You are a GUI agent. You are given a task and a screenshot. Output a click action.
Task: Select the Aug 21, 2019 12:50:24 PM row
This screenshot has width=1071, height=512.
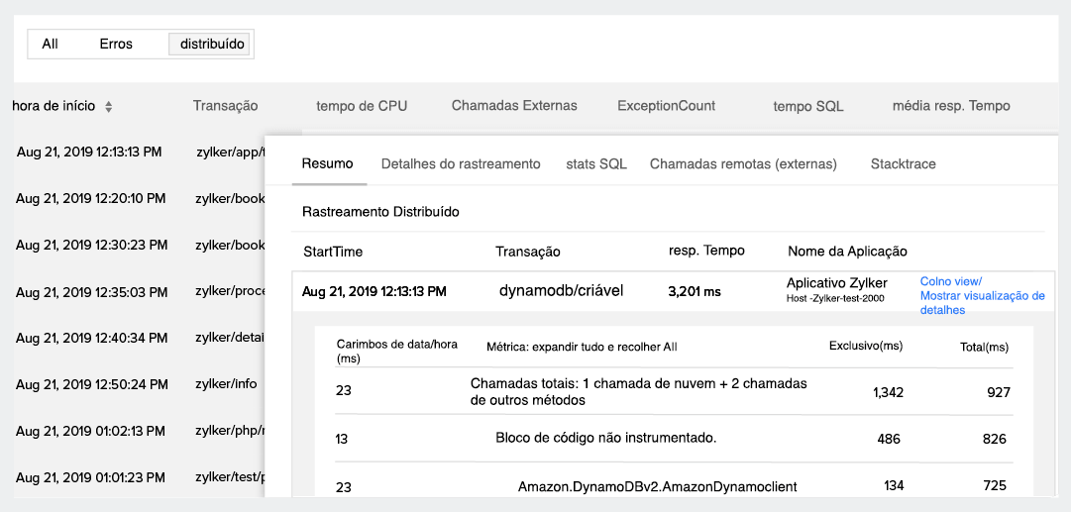click(92, 384)
